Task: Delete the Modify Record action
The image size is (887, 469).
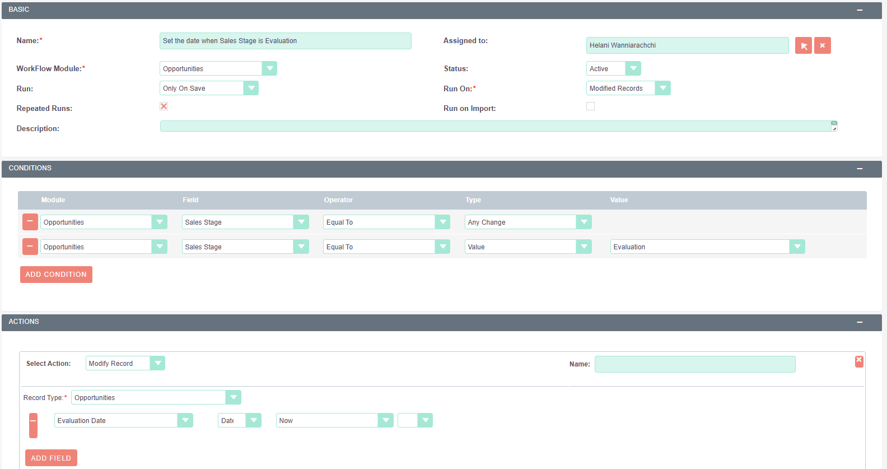Action: point(858,361)
